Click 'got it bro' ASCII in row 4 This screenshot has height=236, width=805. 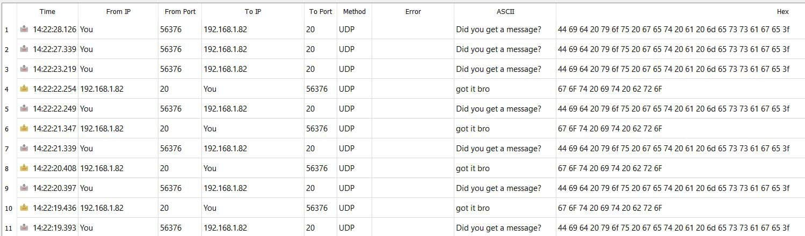click(473, 89)
